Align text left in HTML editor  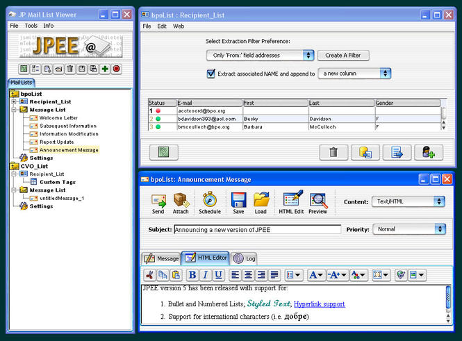click(x=235, y=275)
